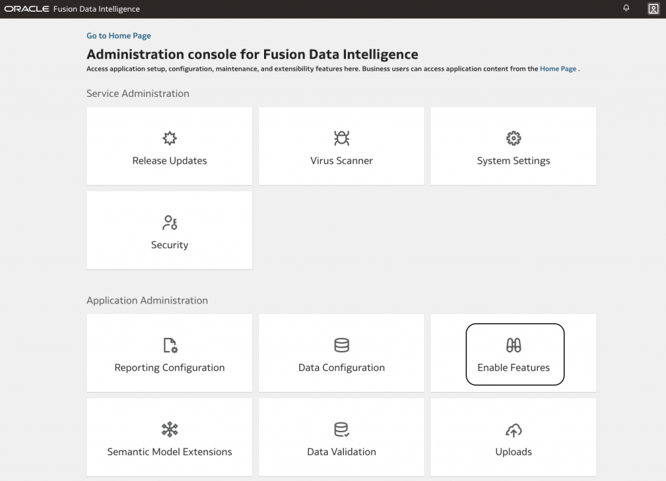Click the Uploads cloud arrow icon

(x=514, y=429)
